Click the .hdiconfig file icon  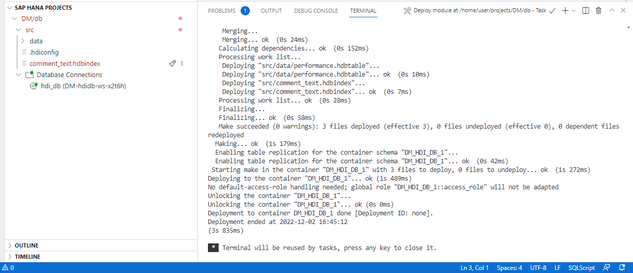pyautogui.click(x=24, y=53)
